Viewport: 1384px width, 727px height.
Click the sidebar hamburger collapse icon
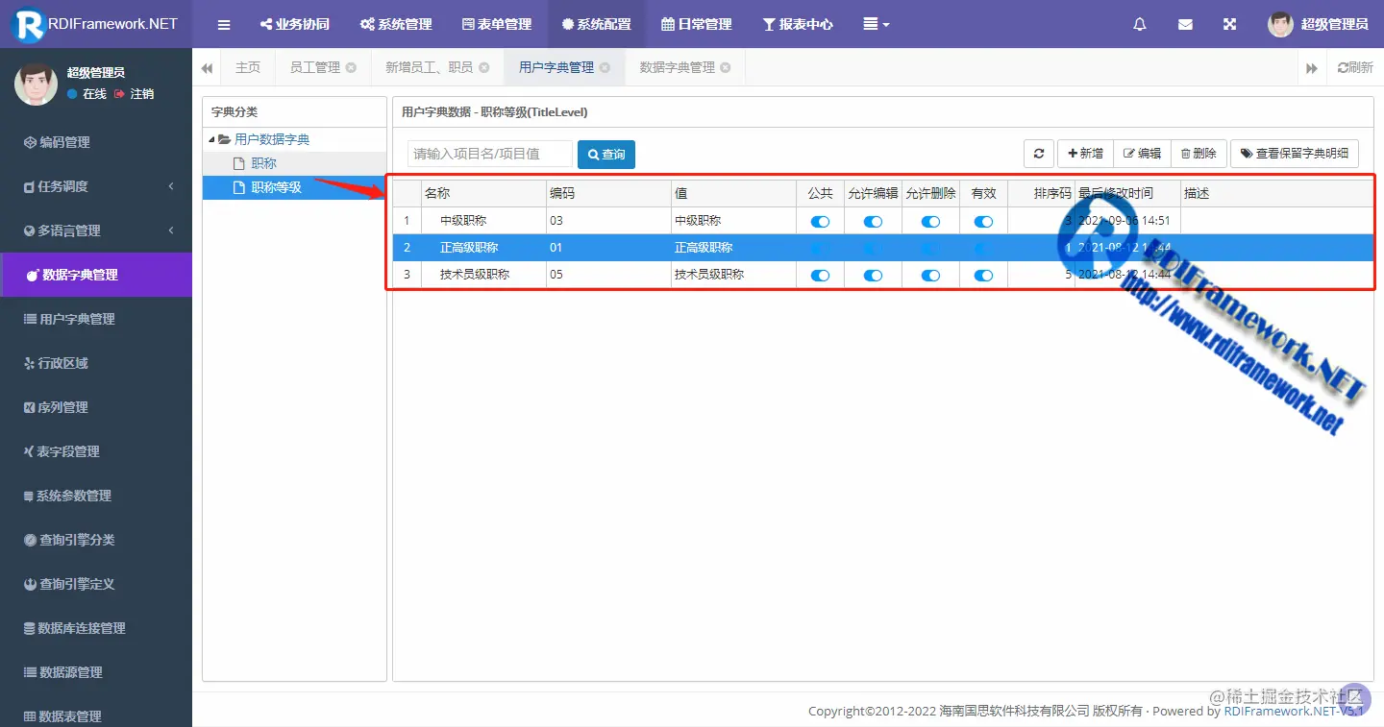tap(224, 24)
